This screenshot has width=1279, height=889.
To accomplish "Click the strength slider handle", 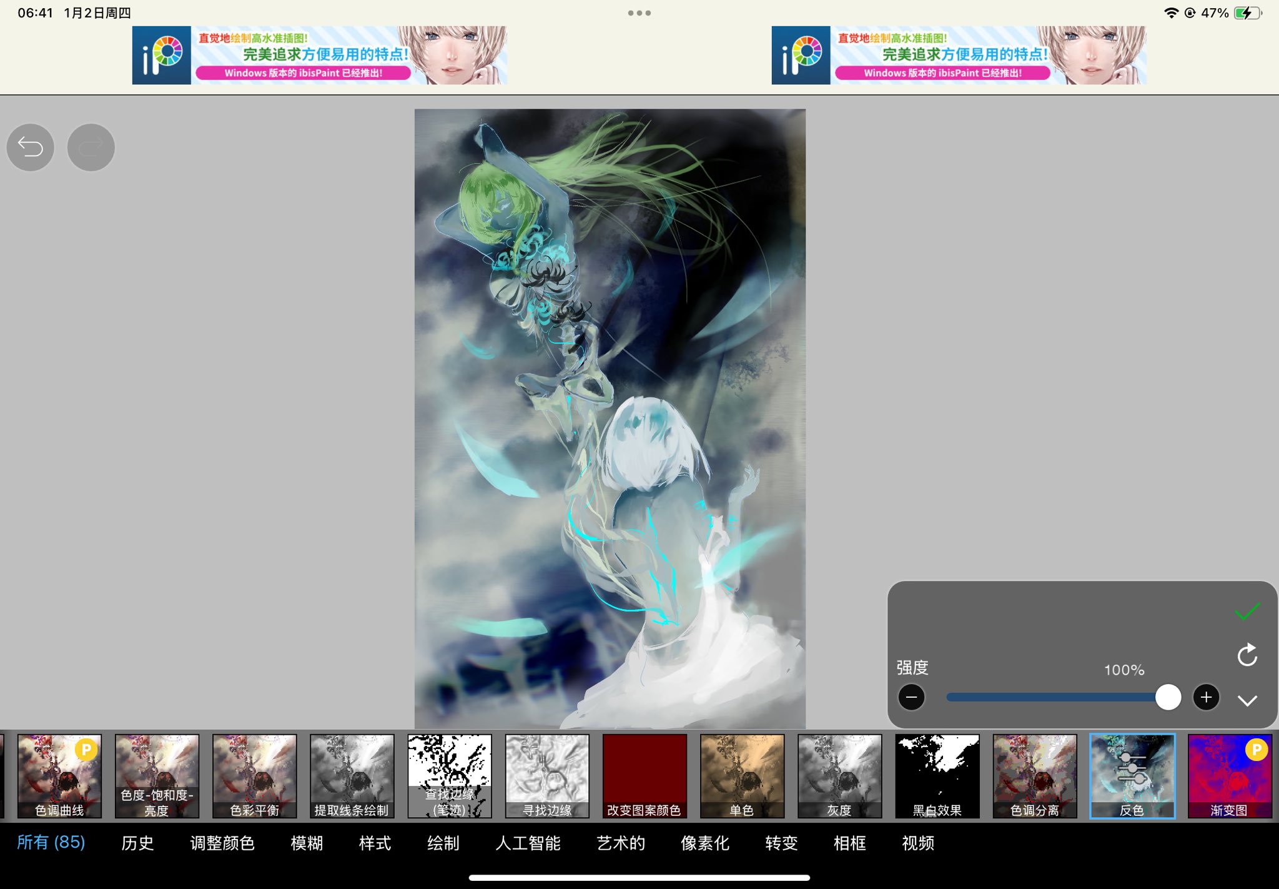I will [x=1168, y=697].
